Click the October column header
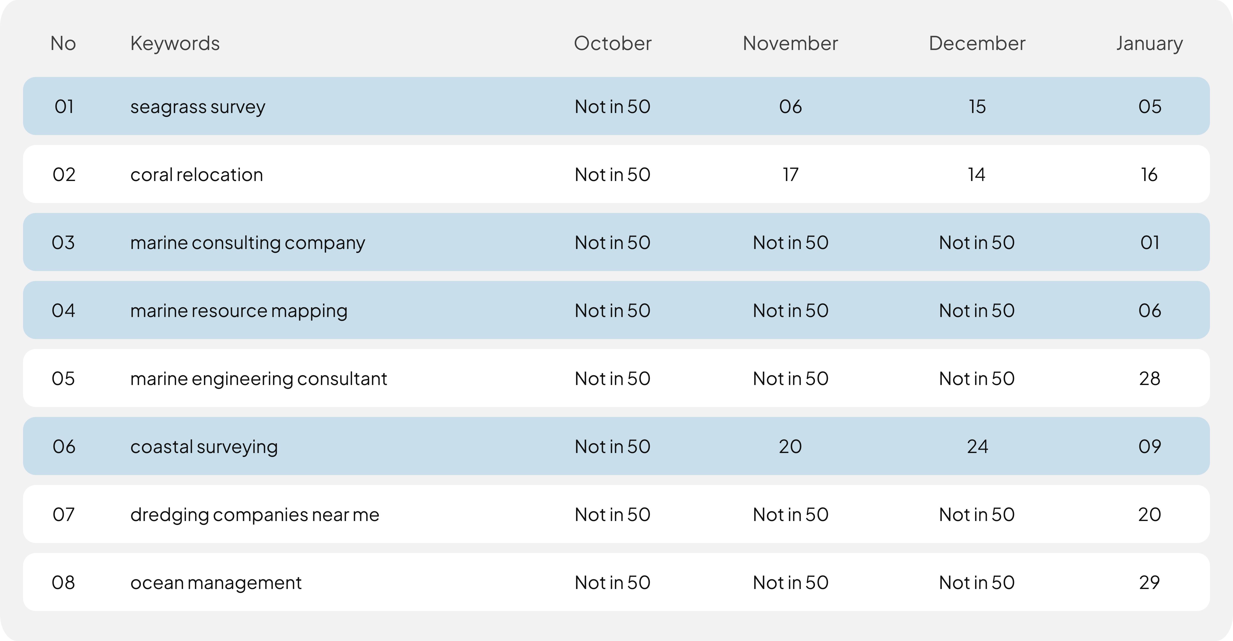This screenshot has height=641, width=1233. (x=612, y=43)
